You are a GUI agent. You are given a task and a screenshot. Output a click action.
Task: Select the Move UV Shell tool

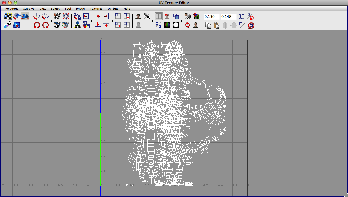[17, 16]
